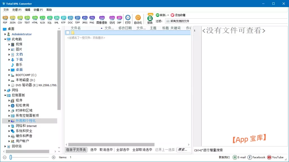Click the 联系我们 contact text
Screen dimensions: 289x162
point(224,157)
